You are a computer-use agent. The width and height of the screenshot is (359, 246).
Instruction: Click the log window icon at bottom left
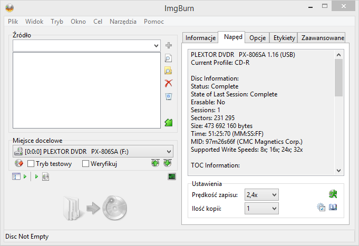[16, 176]
